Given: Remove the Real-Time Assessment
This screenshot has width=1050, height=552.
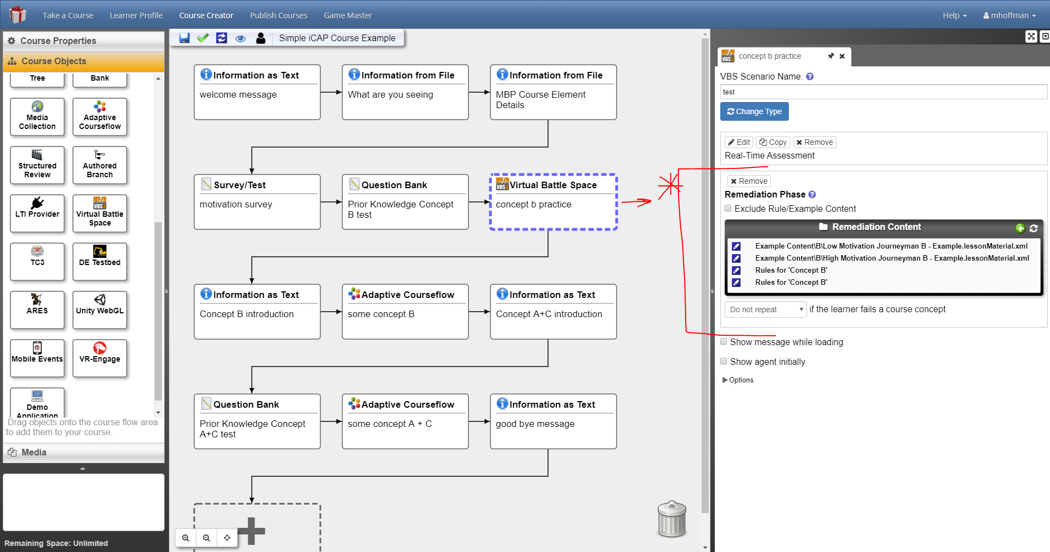Looking at the screenshot, I should click(815, 142).
